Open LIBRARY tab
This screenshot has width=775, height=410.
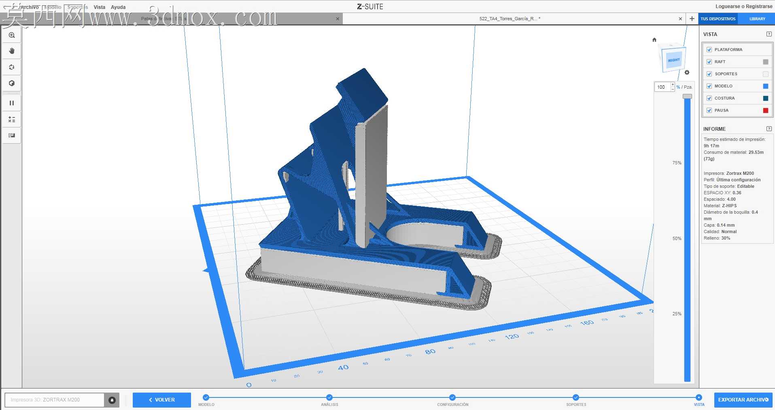[757, 19]
